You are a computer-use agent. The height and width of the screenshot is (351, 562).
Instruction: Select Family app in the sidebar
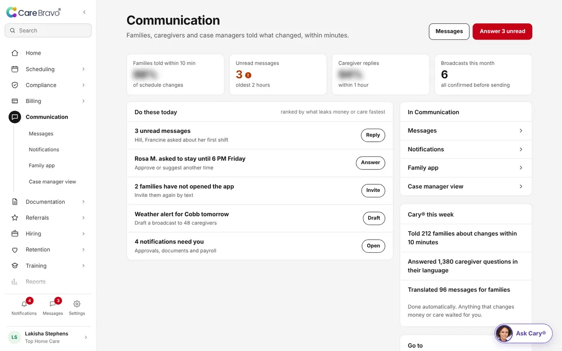tap(42, 165)
